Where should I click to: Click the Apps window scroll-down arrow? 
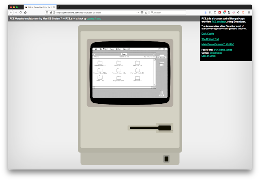(155, 85)
